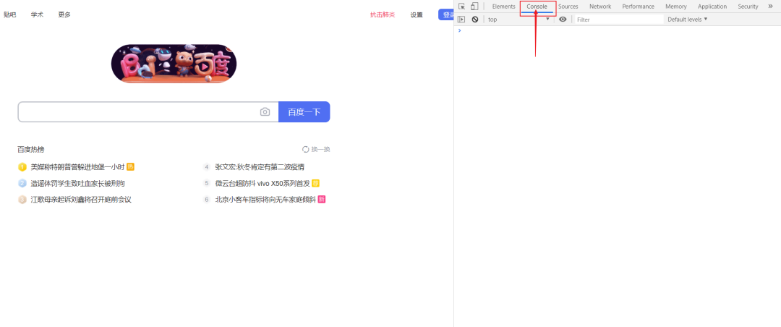Screen dimensions: 781x327
Task: Clear console with the ban icon
Action: (x=475, y=20)
